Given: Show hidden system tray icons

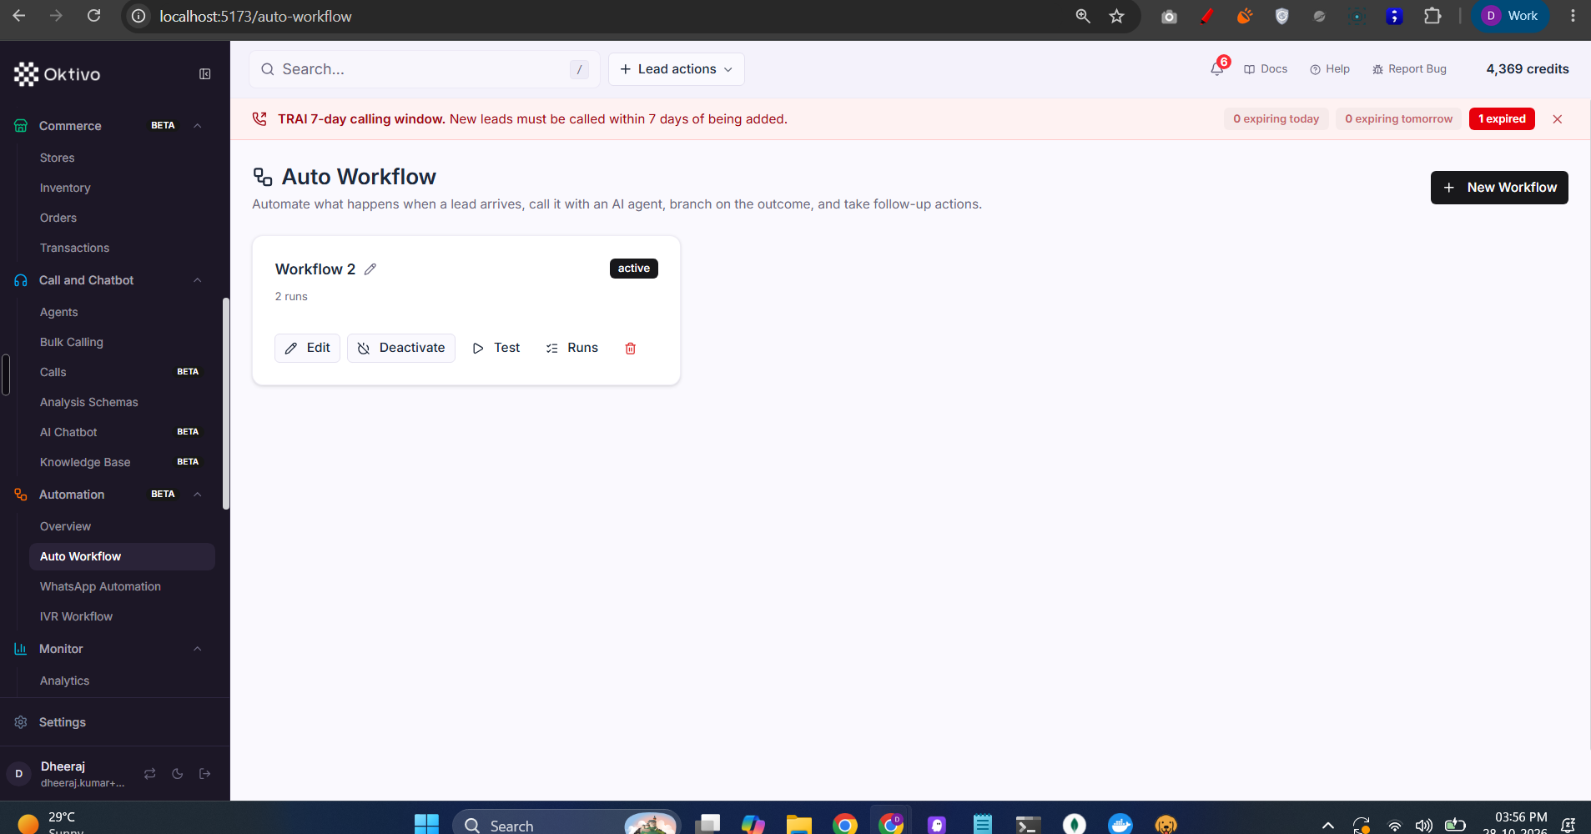Looking at the screenshot, I should click(x=1328, y=825).
